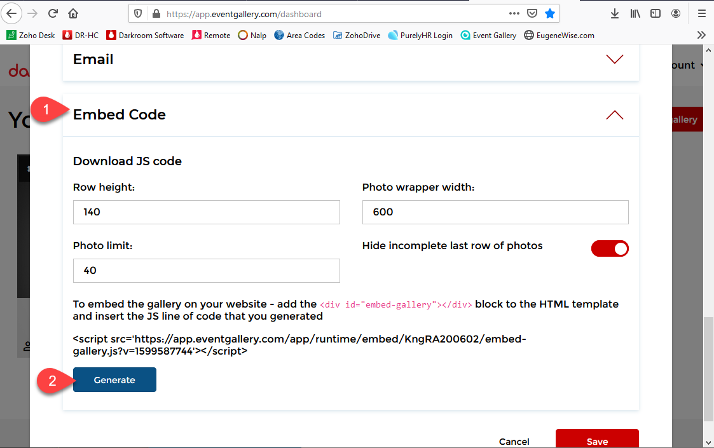Toggle the bookmark star
The image size is (714, 448).
549,13
